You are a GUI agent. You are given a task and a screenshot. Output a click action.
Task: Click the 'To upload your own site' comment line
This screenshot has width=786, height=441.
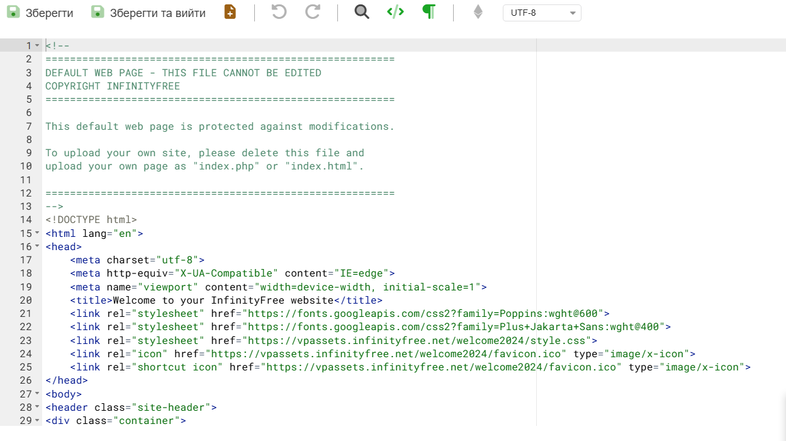click(205, 153)
